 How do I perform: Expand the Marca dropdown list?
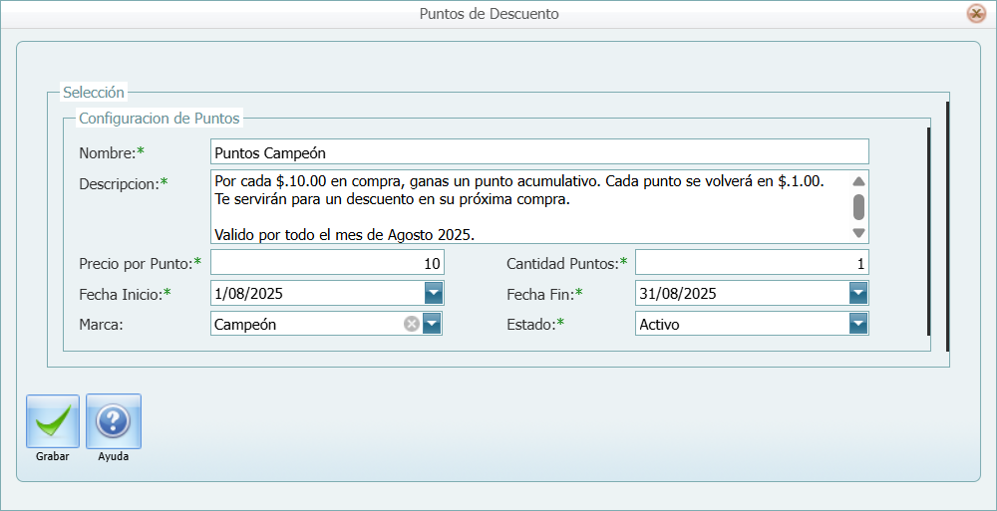(432, 324)
